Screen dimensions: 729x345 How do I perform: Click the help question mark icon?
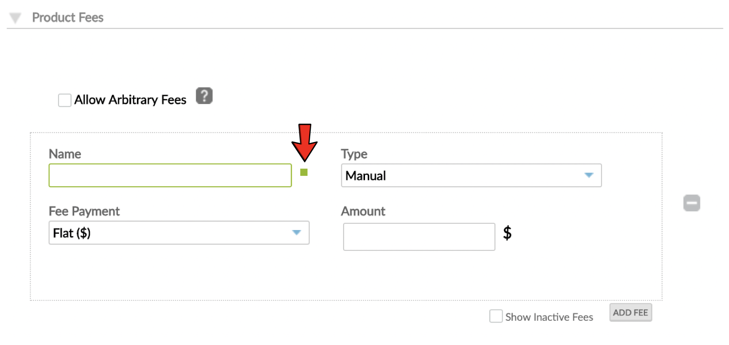point(204,96)
